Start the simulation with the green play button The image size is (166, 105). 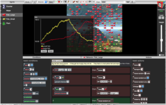click(56, 2)
